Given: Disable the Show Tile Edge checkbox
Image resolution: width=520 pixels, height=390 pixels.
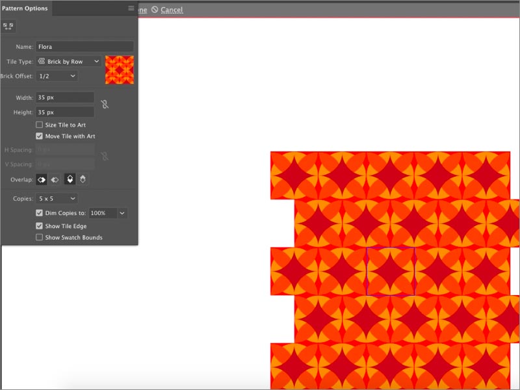Looking at the screenshot, I should (40, 226).
